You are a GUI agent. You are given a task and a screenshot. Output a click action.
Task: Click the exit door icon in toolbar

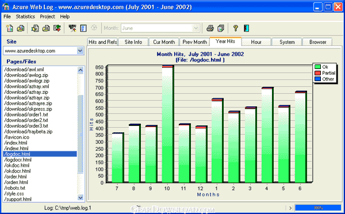point(247,28)
